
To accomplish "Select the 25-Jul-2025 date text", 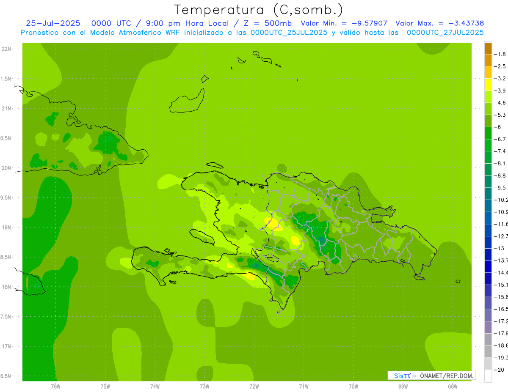I will [52, 23].
